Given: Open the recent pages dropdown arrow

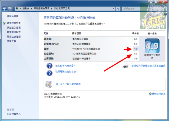Looking at the screenshot, I should pos(13,9).
